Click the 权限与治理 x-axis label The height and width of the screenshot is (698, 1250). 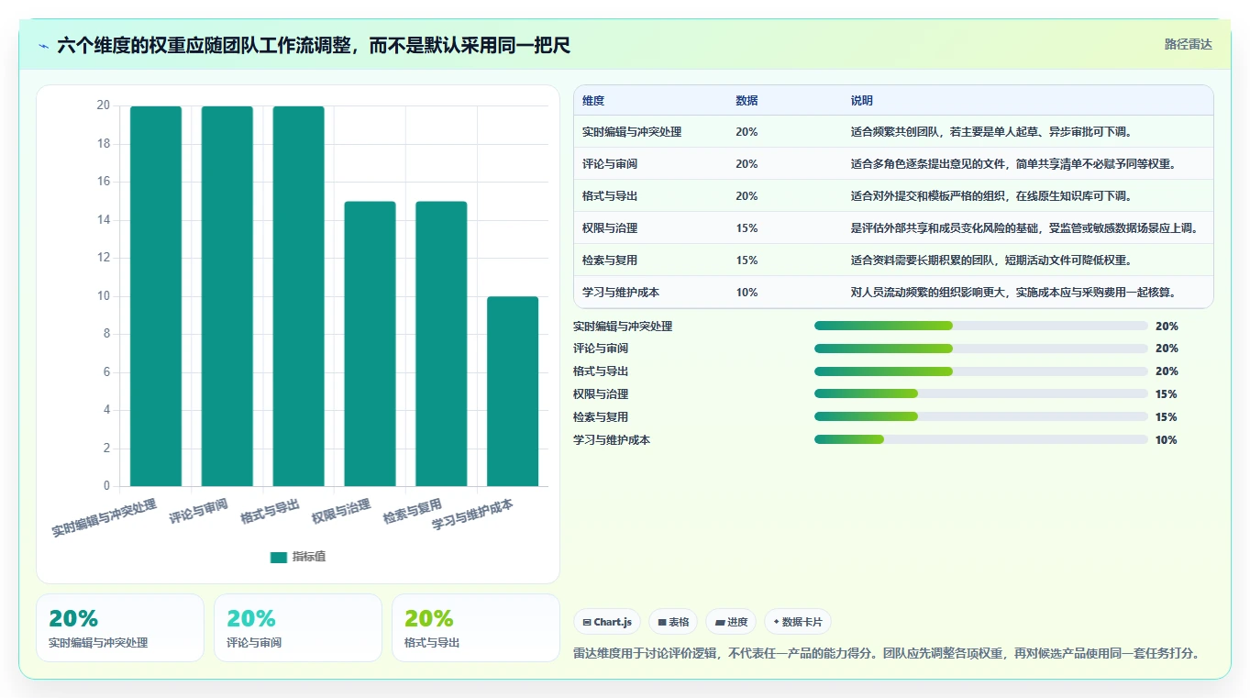pos(341,512)
